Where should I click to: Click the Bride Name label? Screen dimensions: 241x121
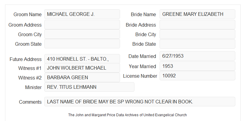tap(143, 14)
